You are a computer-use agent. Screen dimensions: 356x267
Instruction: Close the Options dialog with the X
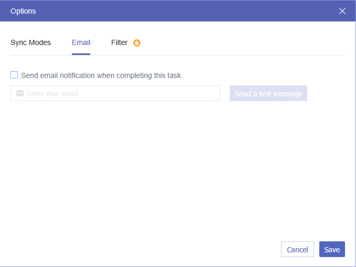[x=342, y=11]
